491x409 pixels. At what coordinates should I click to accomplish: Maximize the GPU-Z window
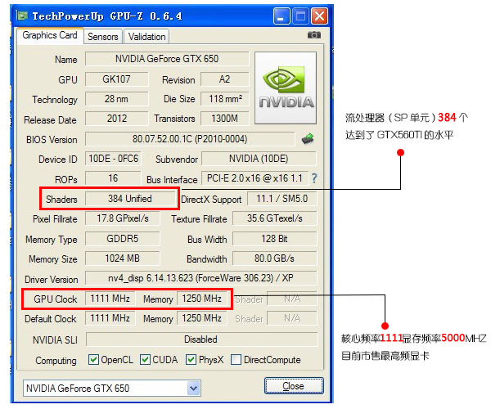(x=300, y=16)
